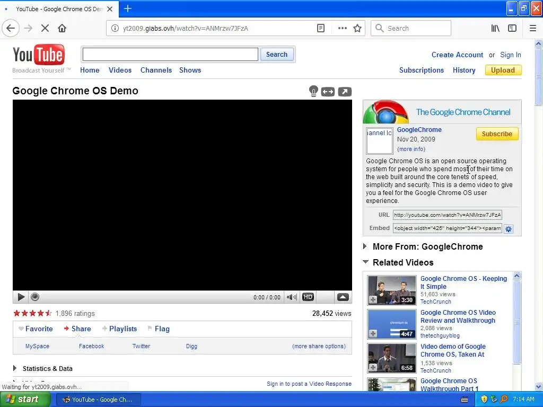Share video to Facebook
Image resolution: width=543 pixels, height=407 pixels.
pos(91,346)
